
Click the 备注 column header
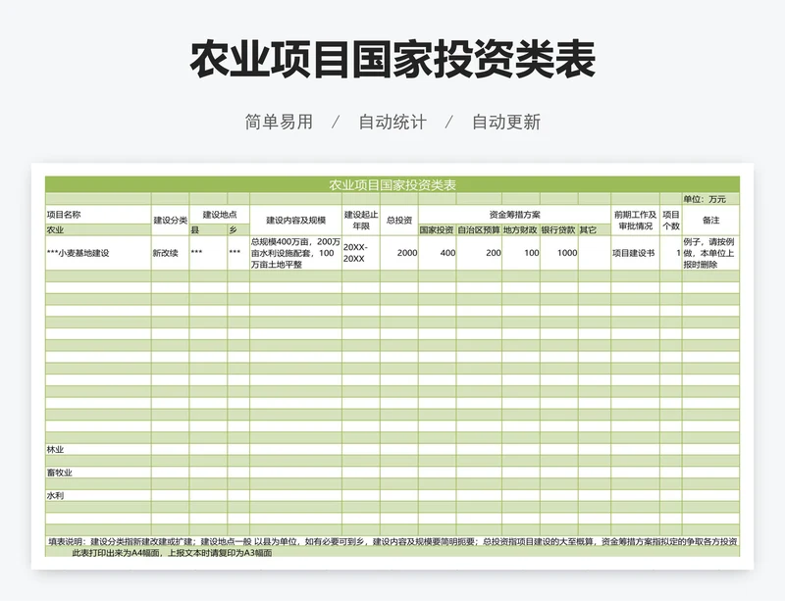coord(710,221)
